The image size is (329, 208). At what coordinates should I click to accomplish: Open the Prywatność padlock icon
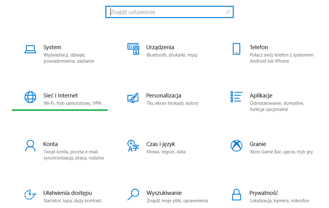click(x=236, y=194)
